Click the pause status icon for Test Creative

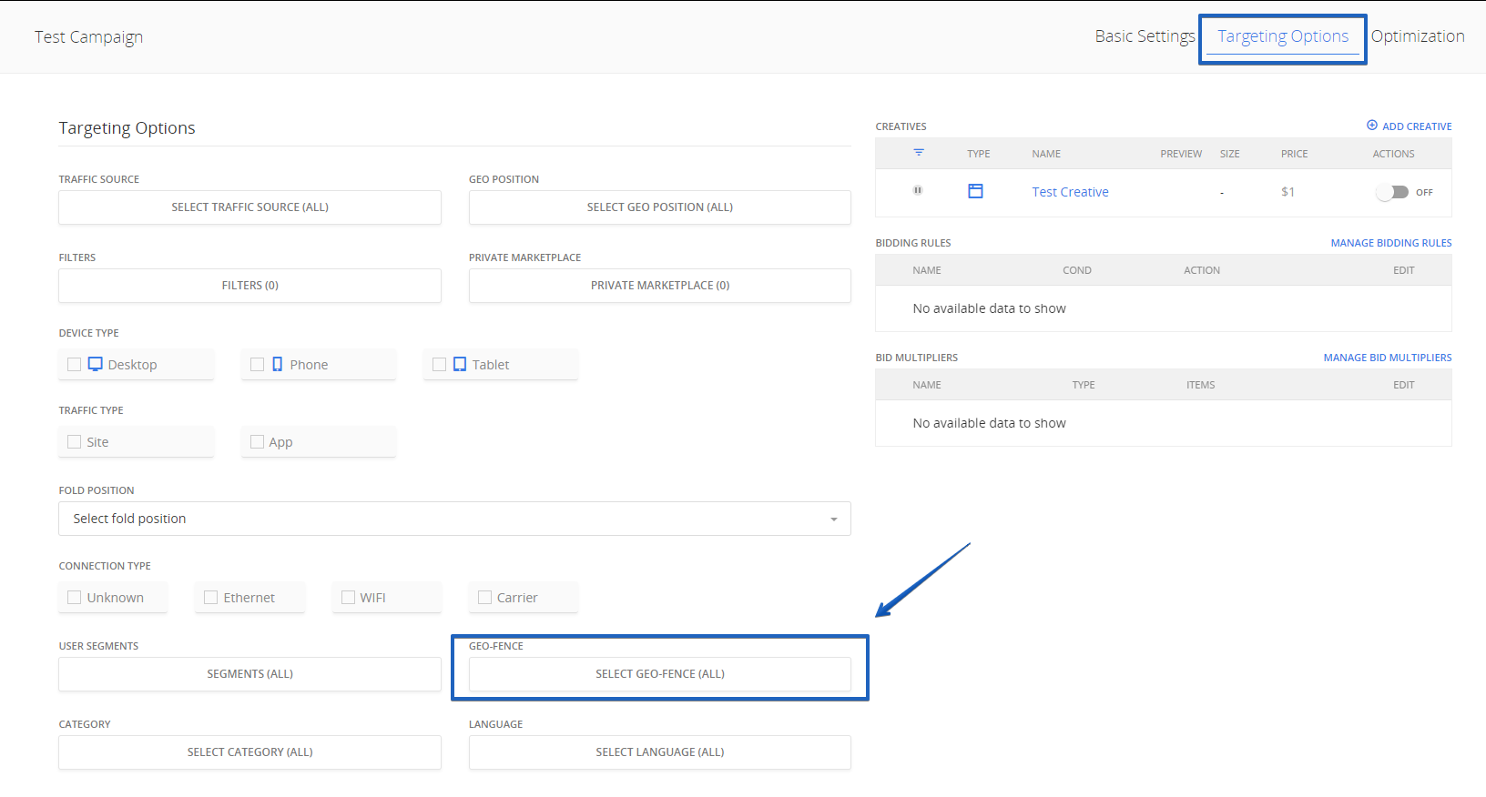[x=918, y=190]
